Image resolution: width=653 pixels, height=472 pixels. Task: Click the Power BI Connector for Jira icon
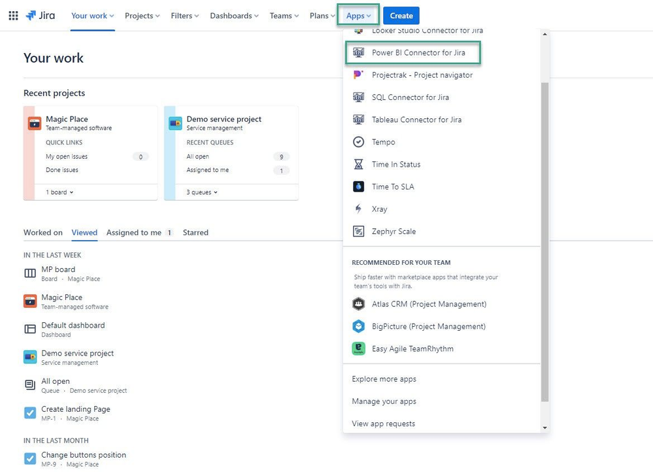click(x=358, y=52)
